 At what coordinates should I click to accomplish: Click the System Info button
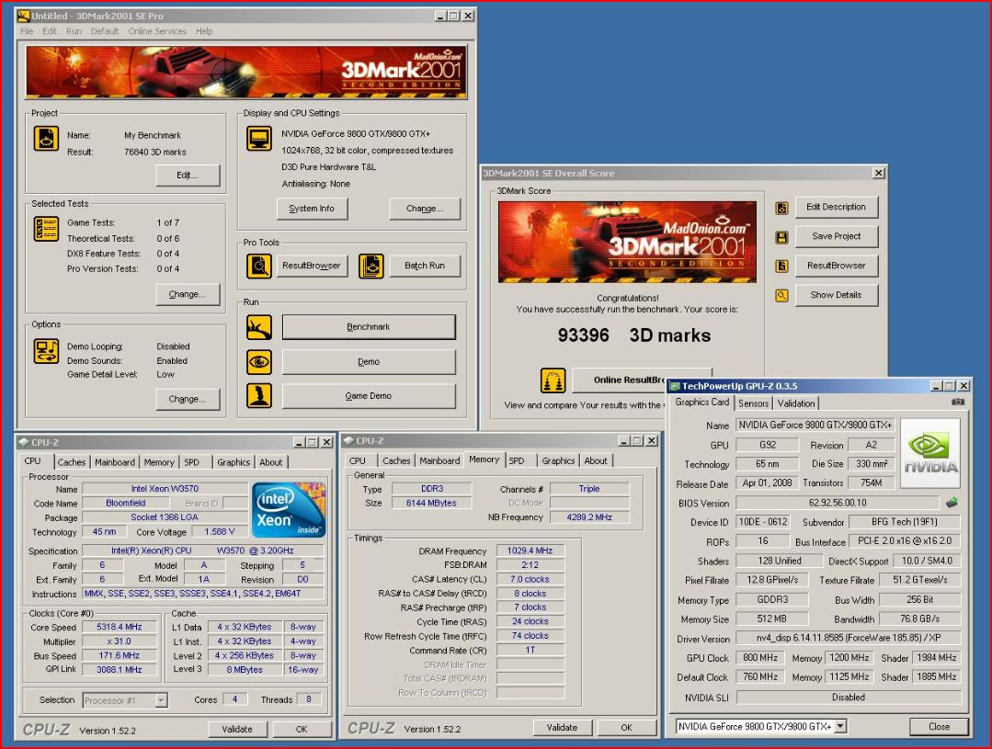pos(312,208)
